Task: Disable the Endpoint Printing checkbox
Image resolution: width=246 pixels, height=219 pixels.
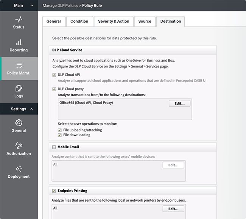Action: 54,191
